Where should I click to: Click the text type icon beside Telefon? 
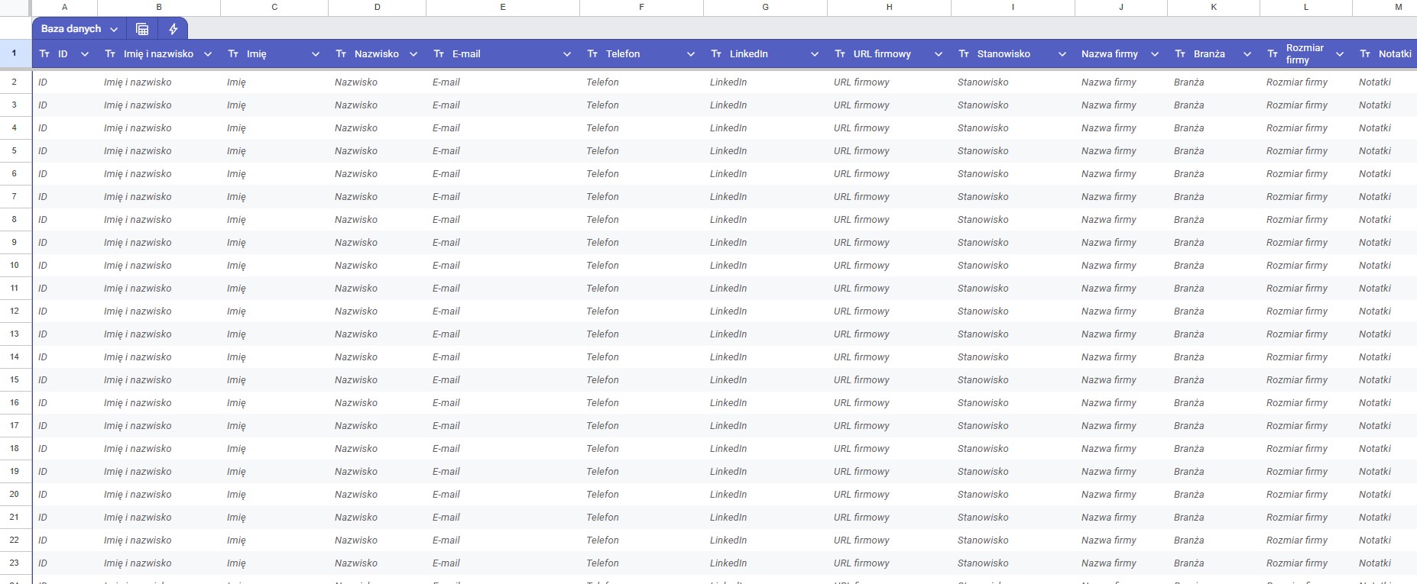[592, 54]
